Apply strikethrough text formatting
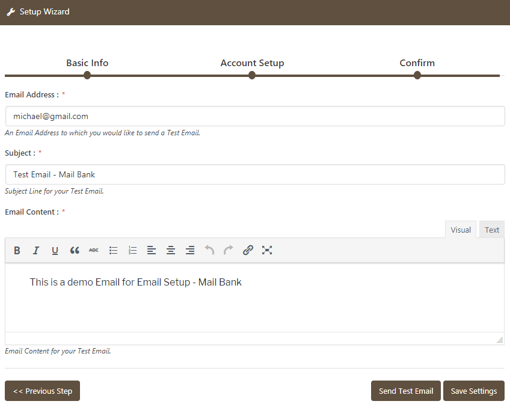This screenshot has width=510, height=407. pyautogui.click(x=94, y=251)
